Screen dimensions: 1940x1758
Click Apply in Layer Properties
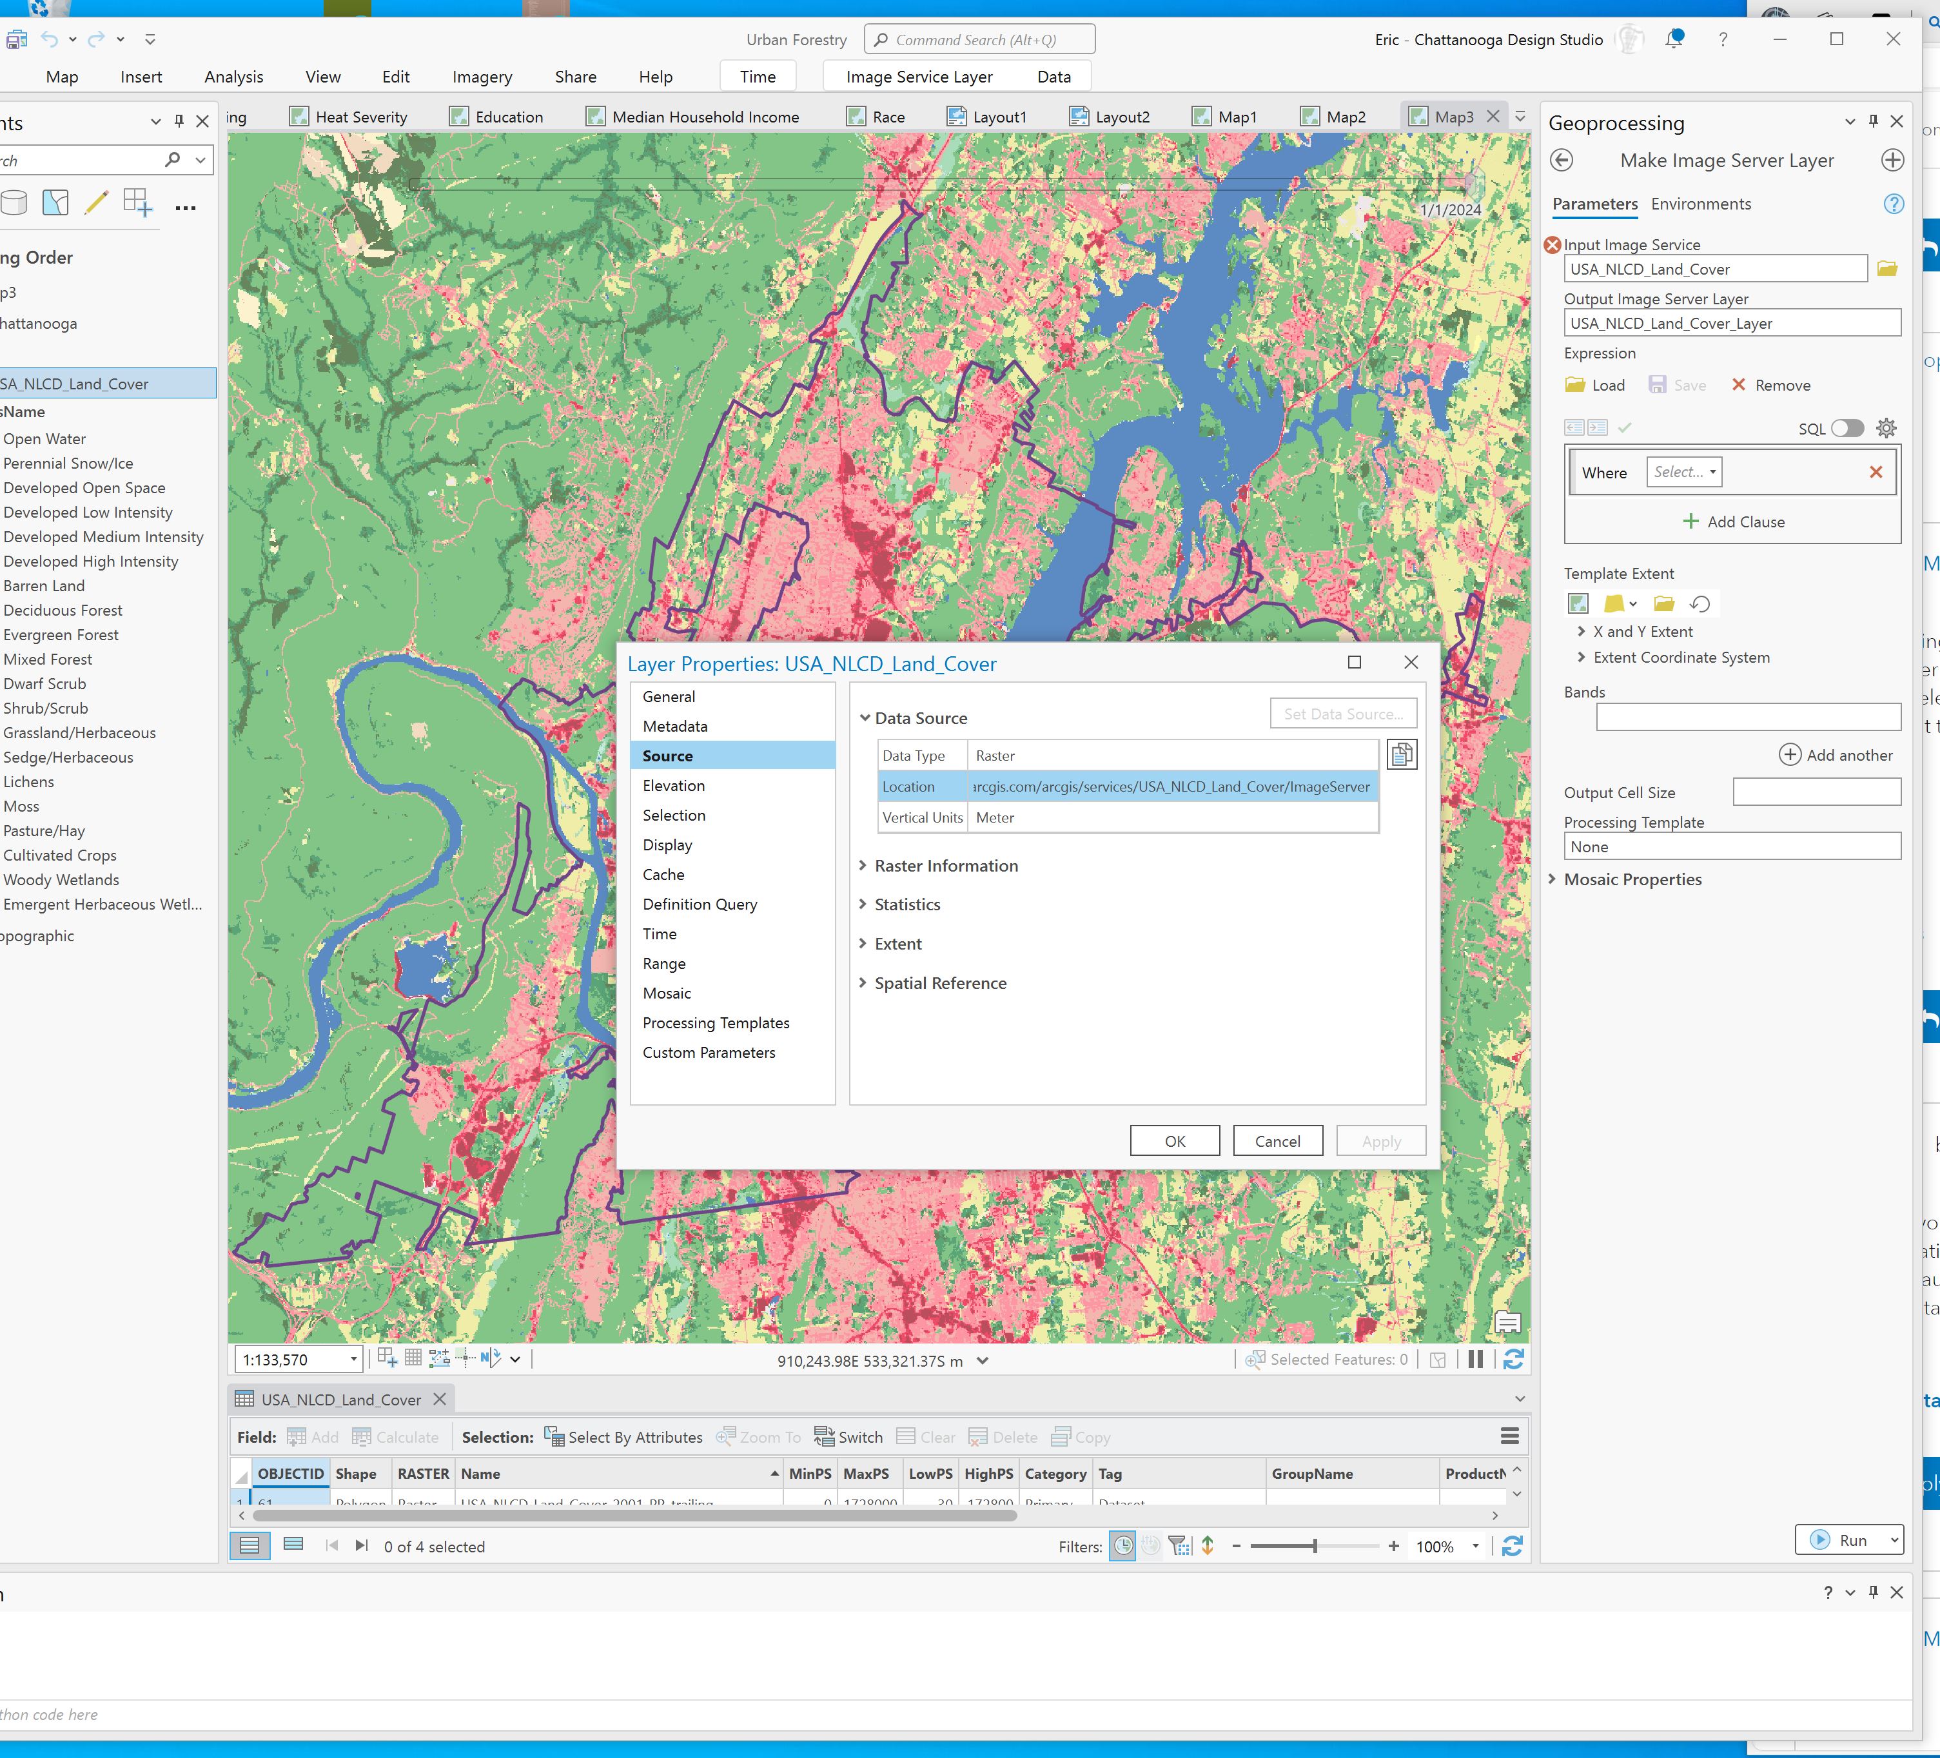(1381, 1140)
